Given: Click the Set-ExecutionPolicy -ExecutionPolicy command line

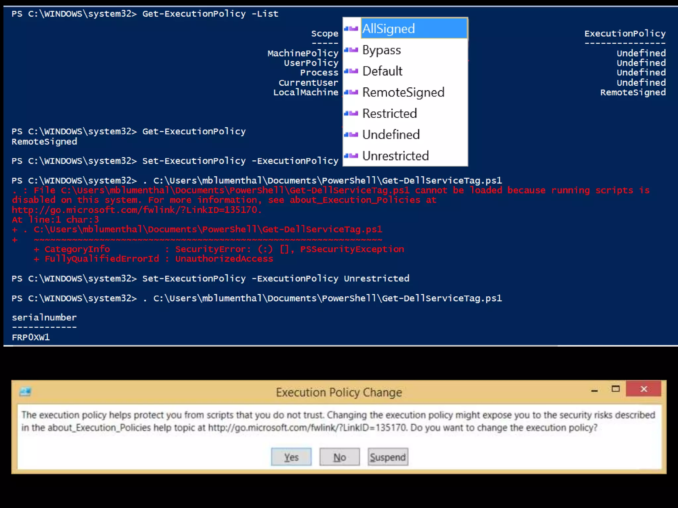Looking at the screenshot, I should [240, 161].
